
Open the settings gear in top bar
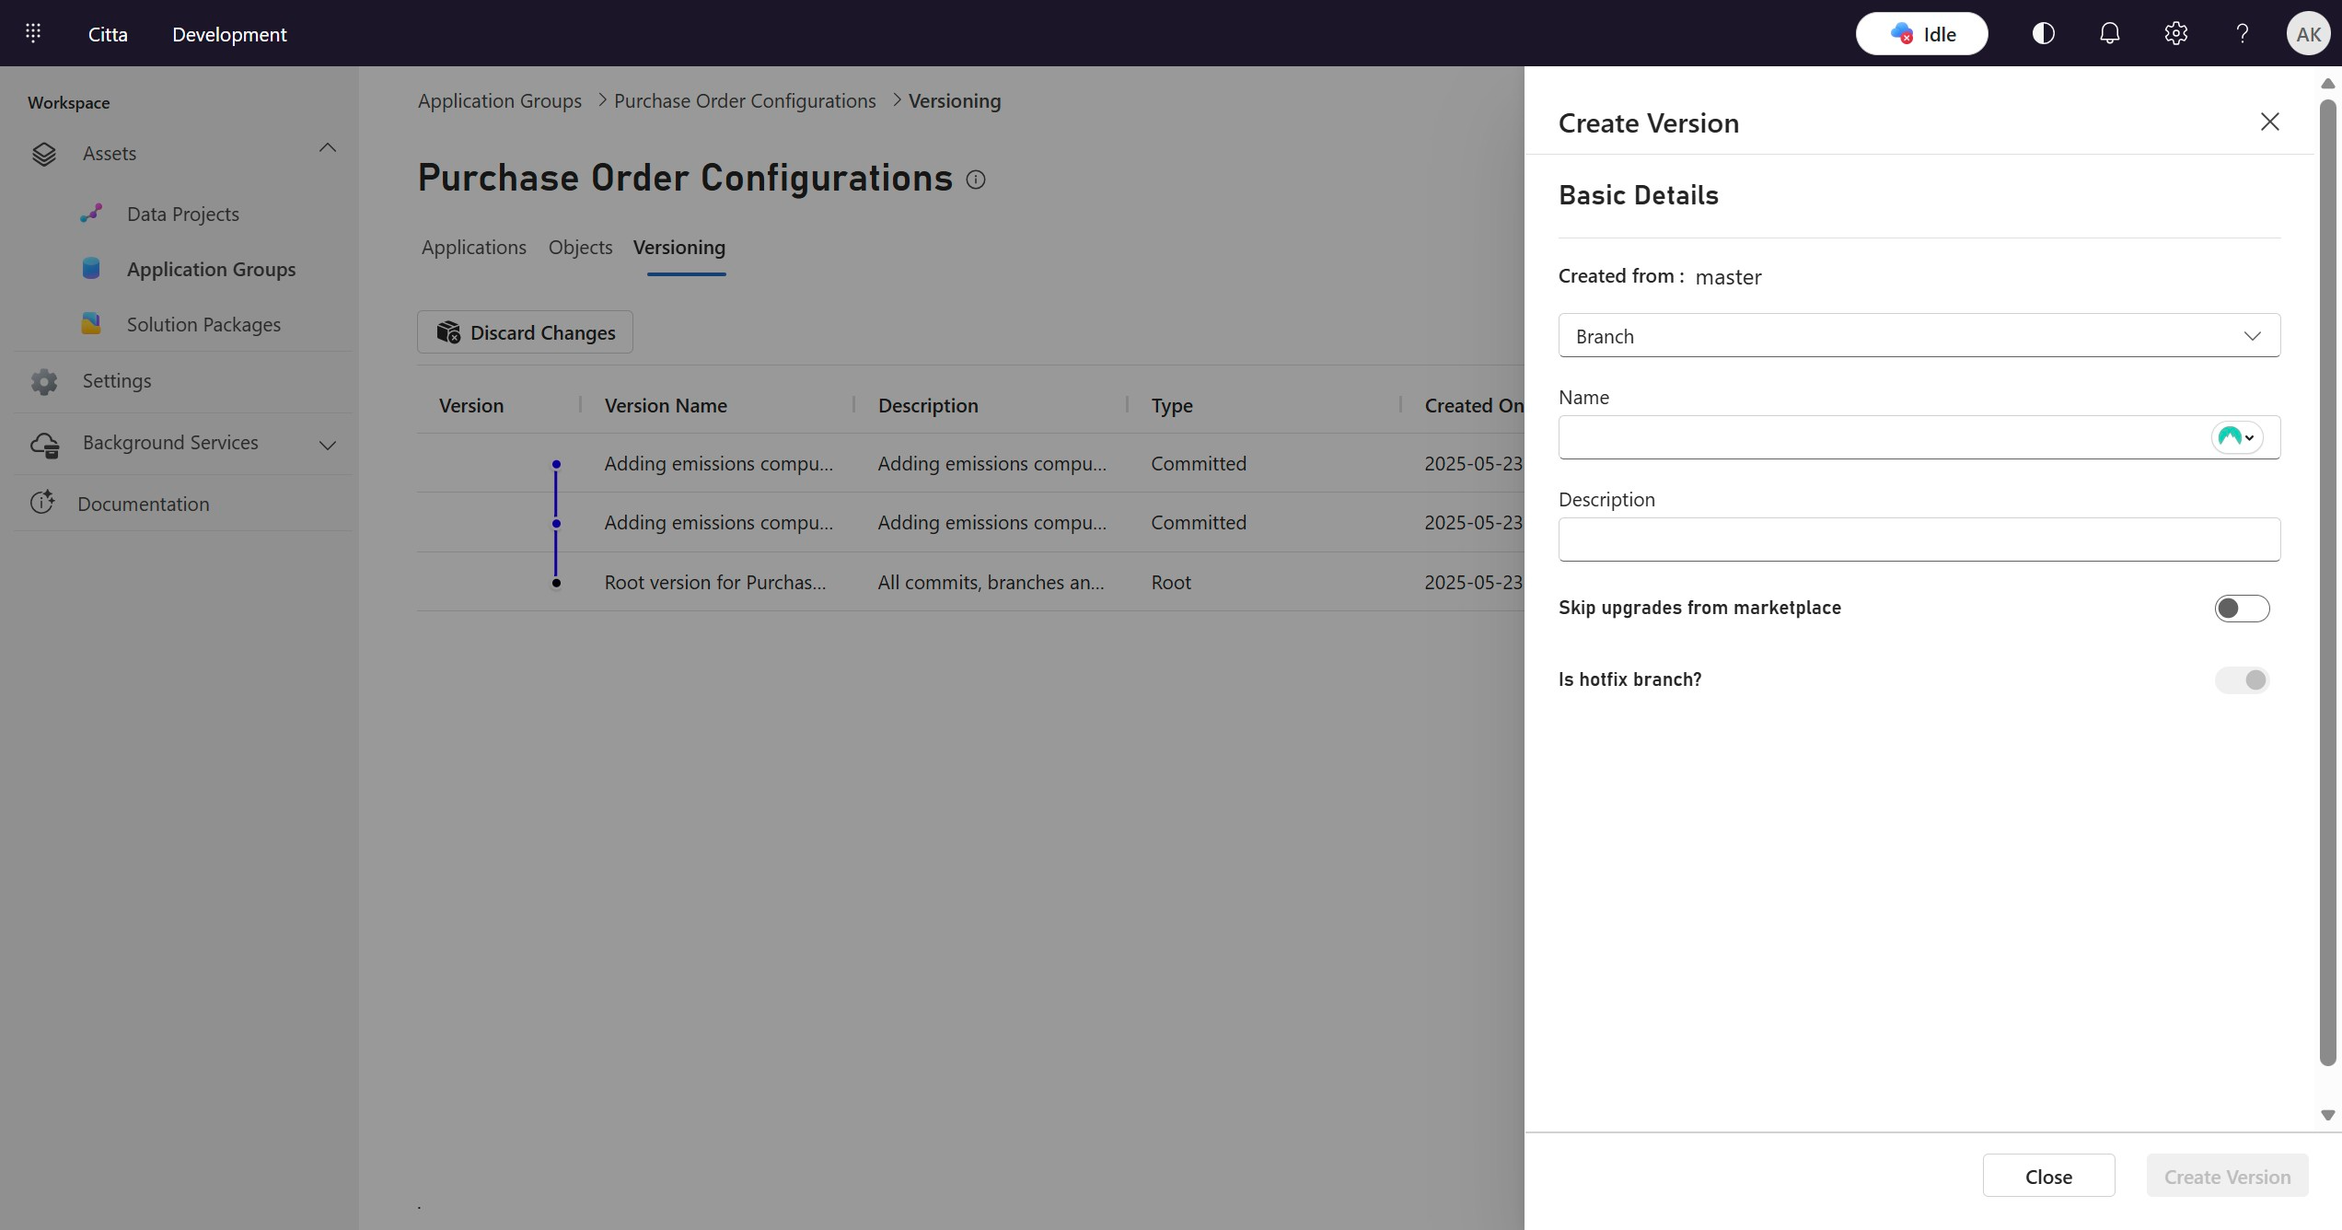[x=2175, y=34]
